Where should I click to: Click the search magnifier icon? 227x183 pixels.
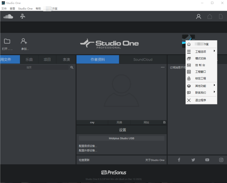coord(72,67)
